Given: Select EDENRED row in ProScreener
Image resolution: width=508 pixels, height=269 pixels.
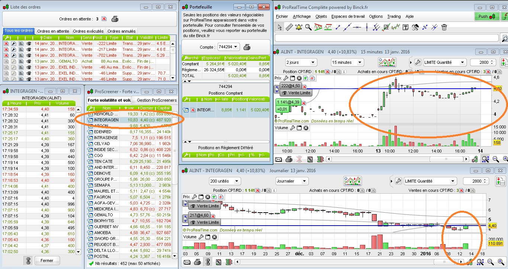Looking at the screenshot, I should click(129, 132).
